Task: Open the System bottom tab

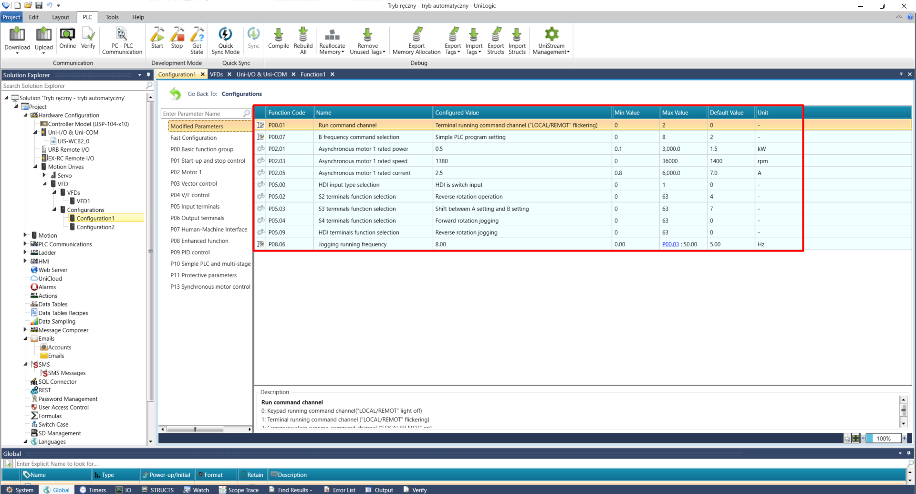Action: click(x=20, y=490)
